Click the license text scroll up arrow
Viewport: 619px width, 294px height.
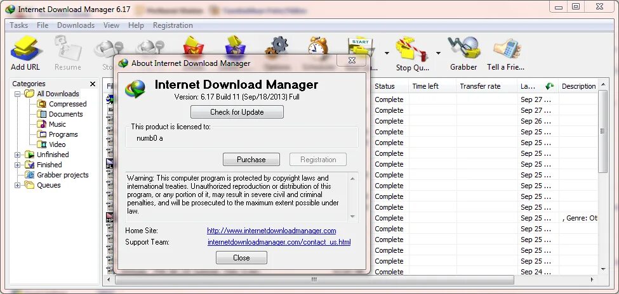(x=352, y=179)
